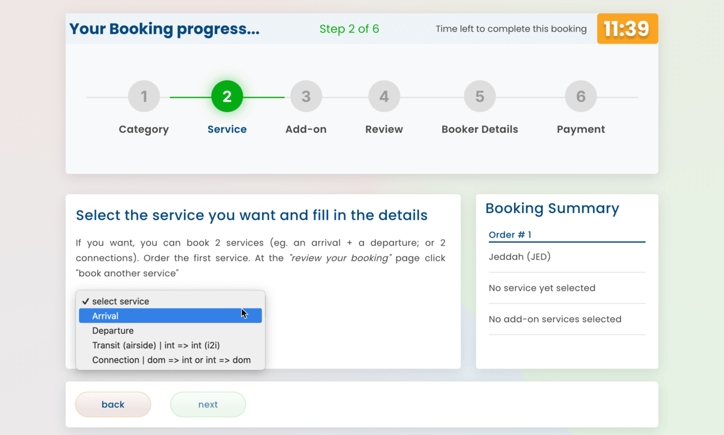The height and width of the screenshot is (435, 724).
Task: Click the Order # 1 heading
Action: 510,235
